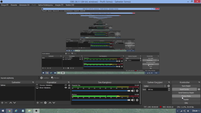This screenshot has width=201, height=113.
Task: Open the Sahne Koleksiyonu menu
Action: (x=45, y=5)
